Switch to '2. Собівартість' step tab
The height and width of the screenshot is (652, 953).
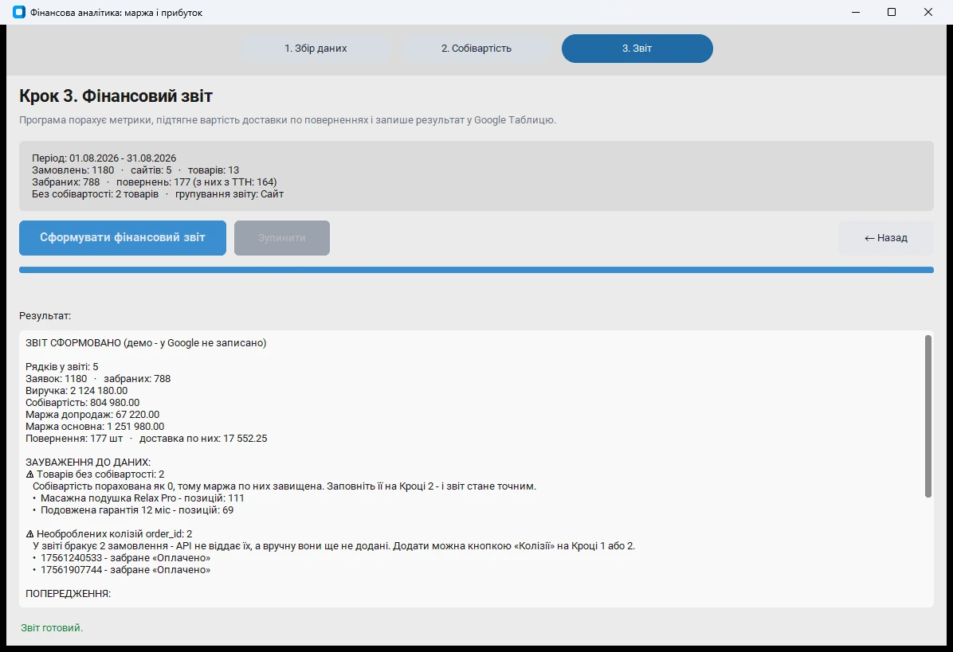pyautogui.click(x=476, y=49)
